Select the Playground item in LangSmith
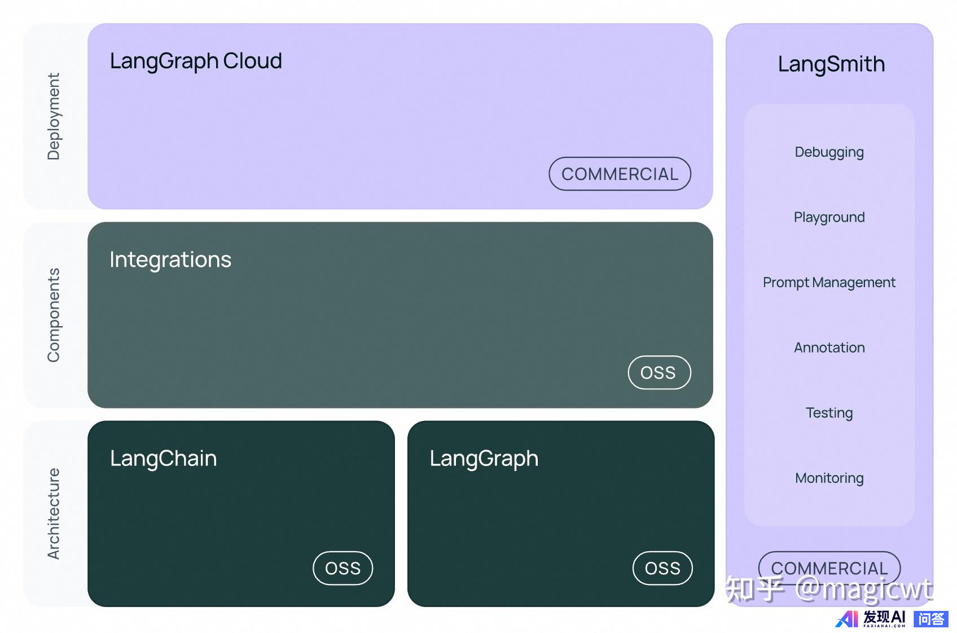957x633 pixels. click(x=829, y=217)
